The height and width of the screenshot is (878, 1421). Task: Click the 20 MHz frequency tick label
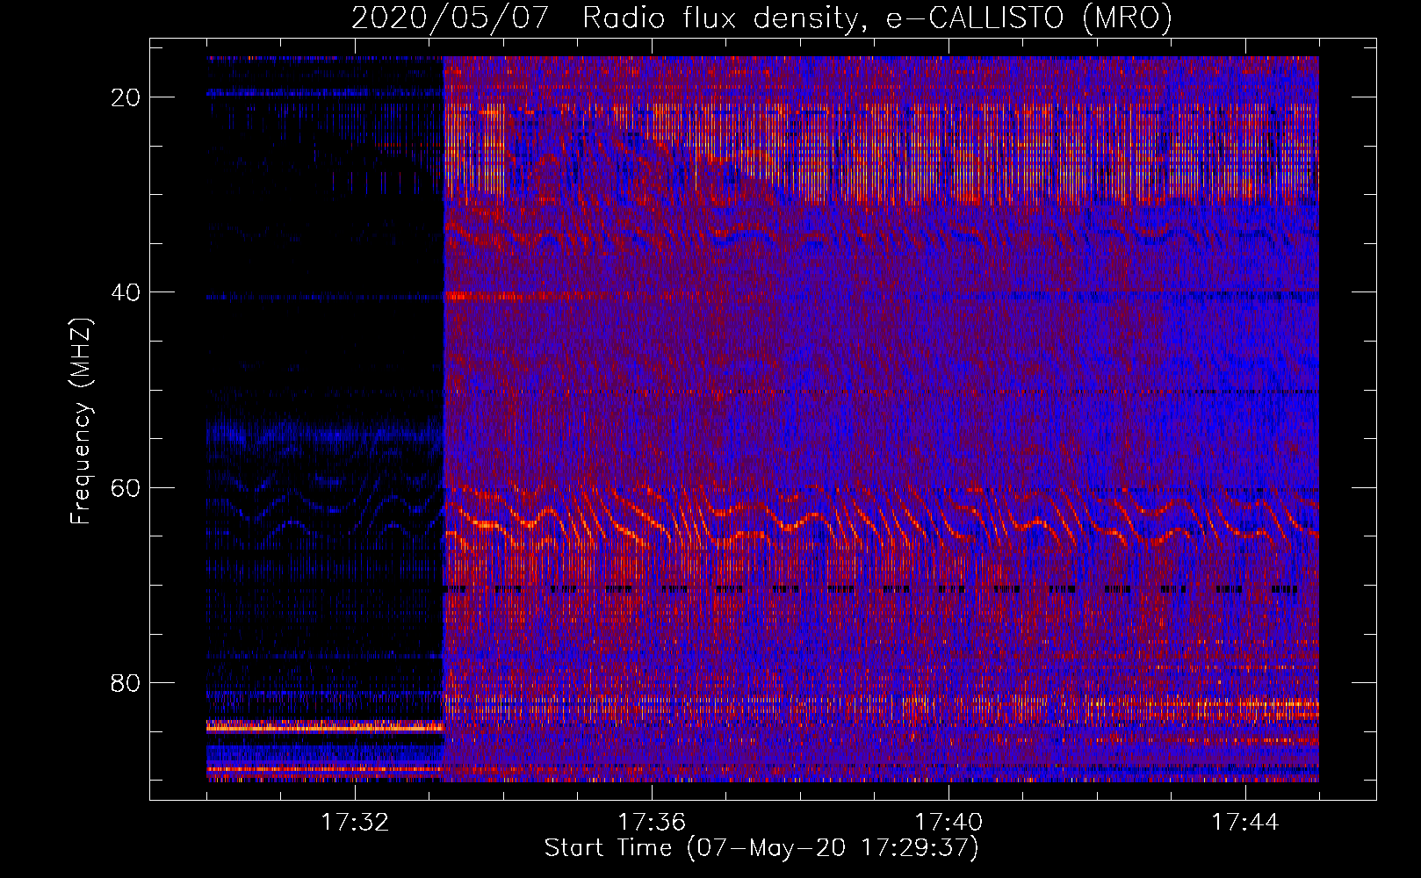pos(126,97)
